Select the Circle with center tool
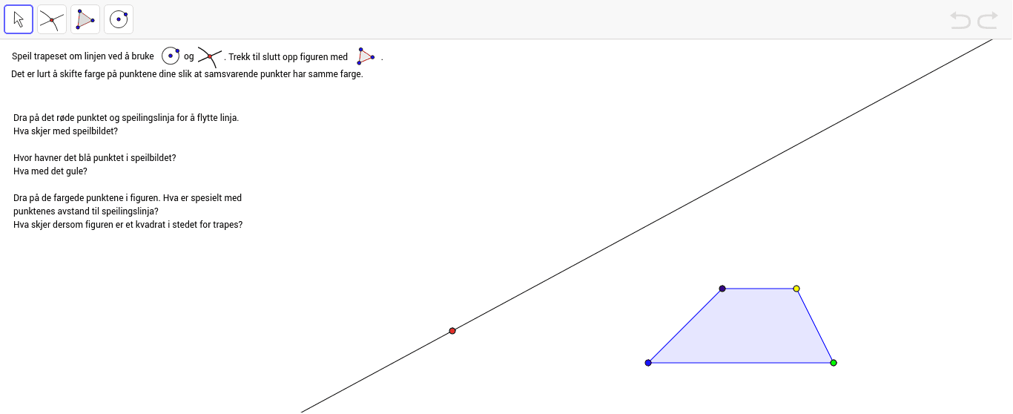This screenshot has height=414, width=1013. coord(119,19)
